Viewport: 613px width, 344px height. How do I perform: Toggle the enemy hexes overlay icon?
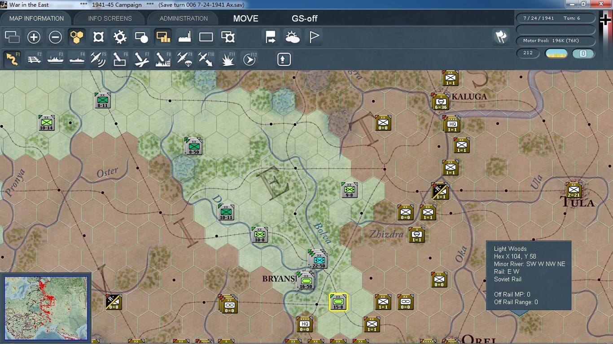tap(98, 37)
